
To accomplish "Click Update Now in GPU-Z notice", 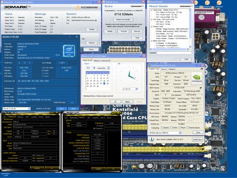I will pos(197,139).
